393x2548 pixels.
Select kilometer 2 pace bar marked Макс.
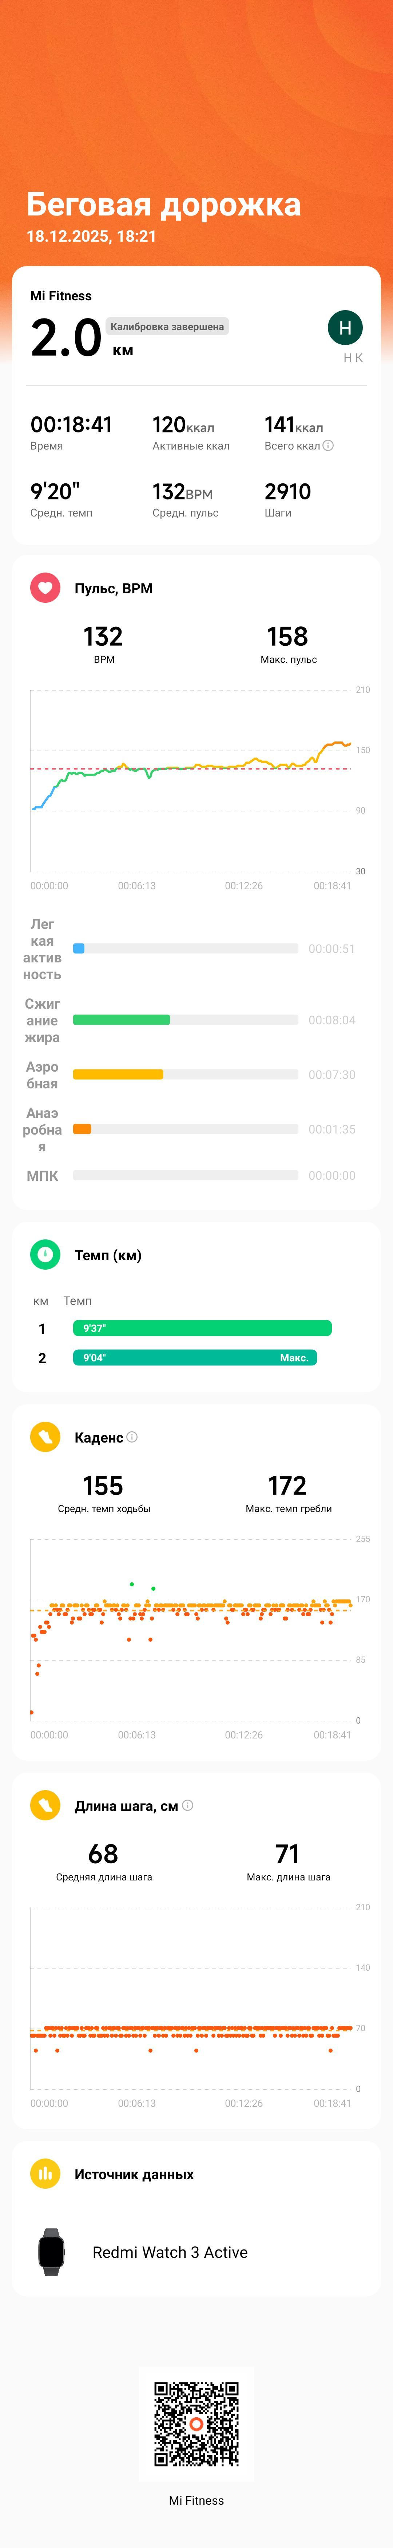(x=195, y=1358)
